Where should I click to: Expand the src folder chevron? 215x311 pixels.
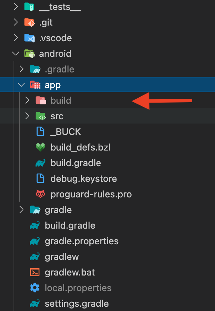[x=27, y=116]
